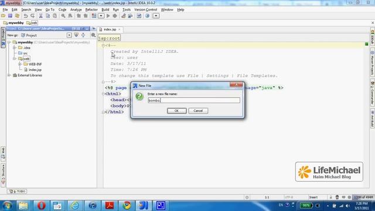Click the memory usage indicator
375x211 pixels.
[363, 197]
